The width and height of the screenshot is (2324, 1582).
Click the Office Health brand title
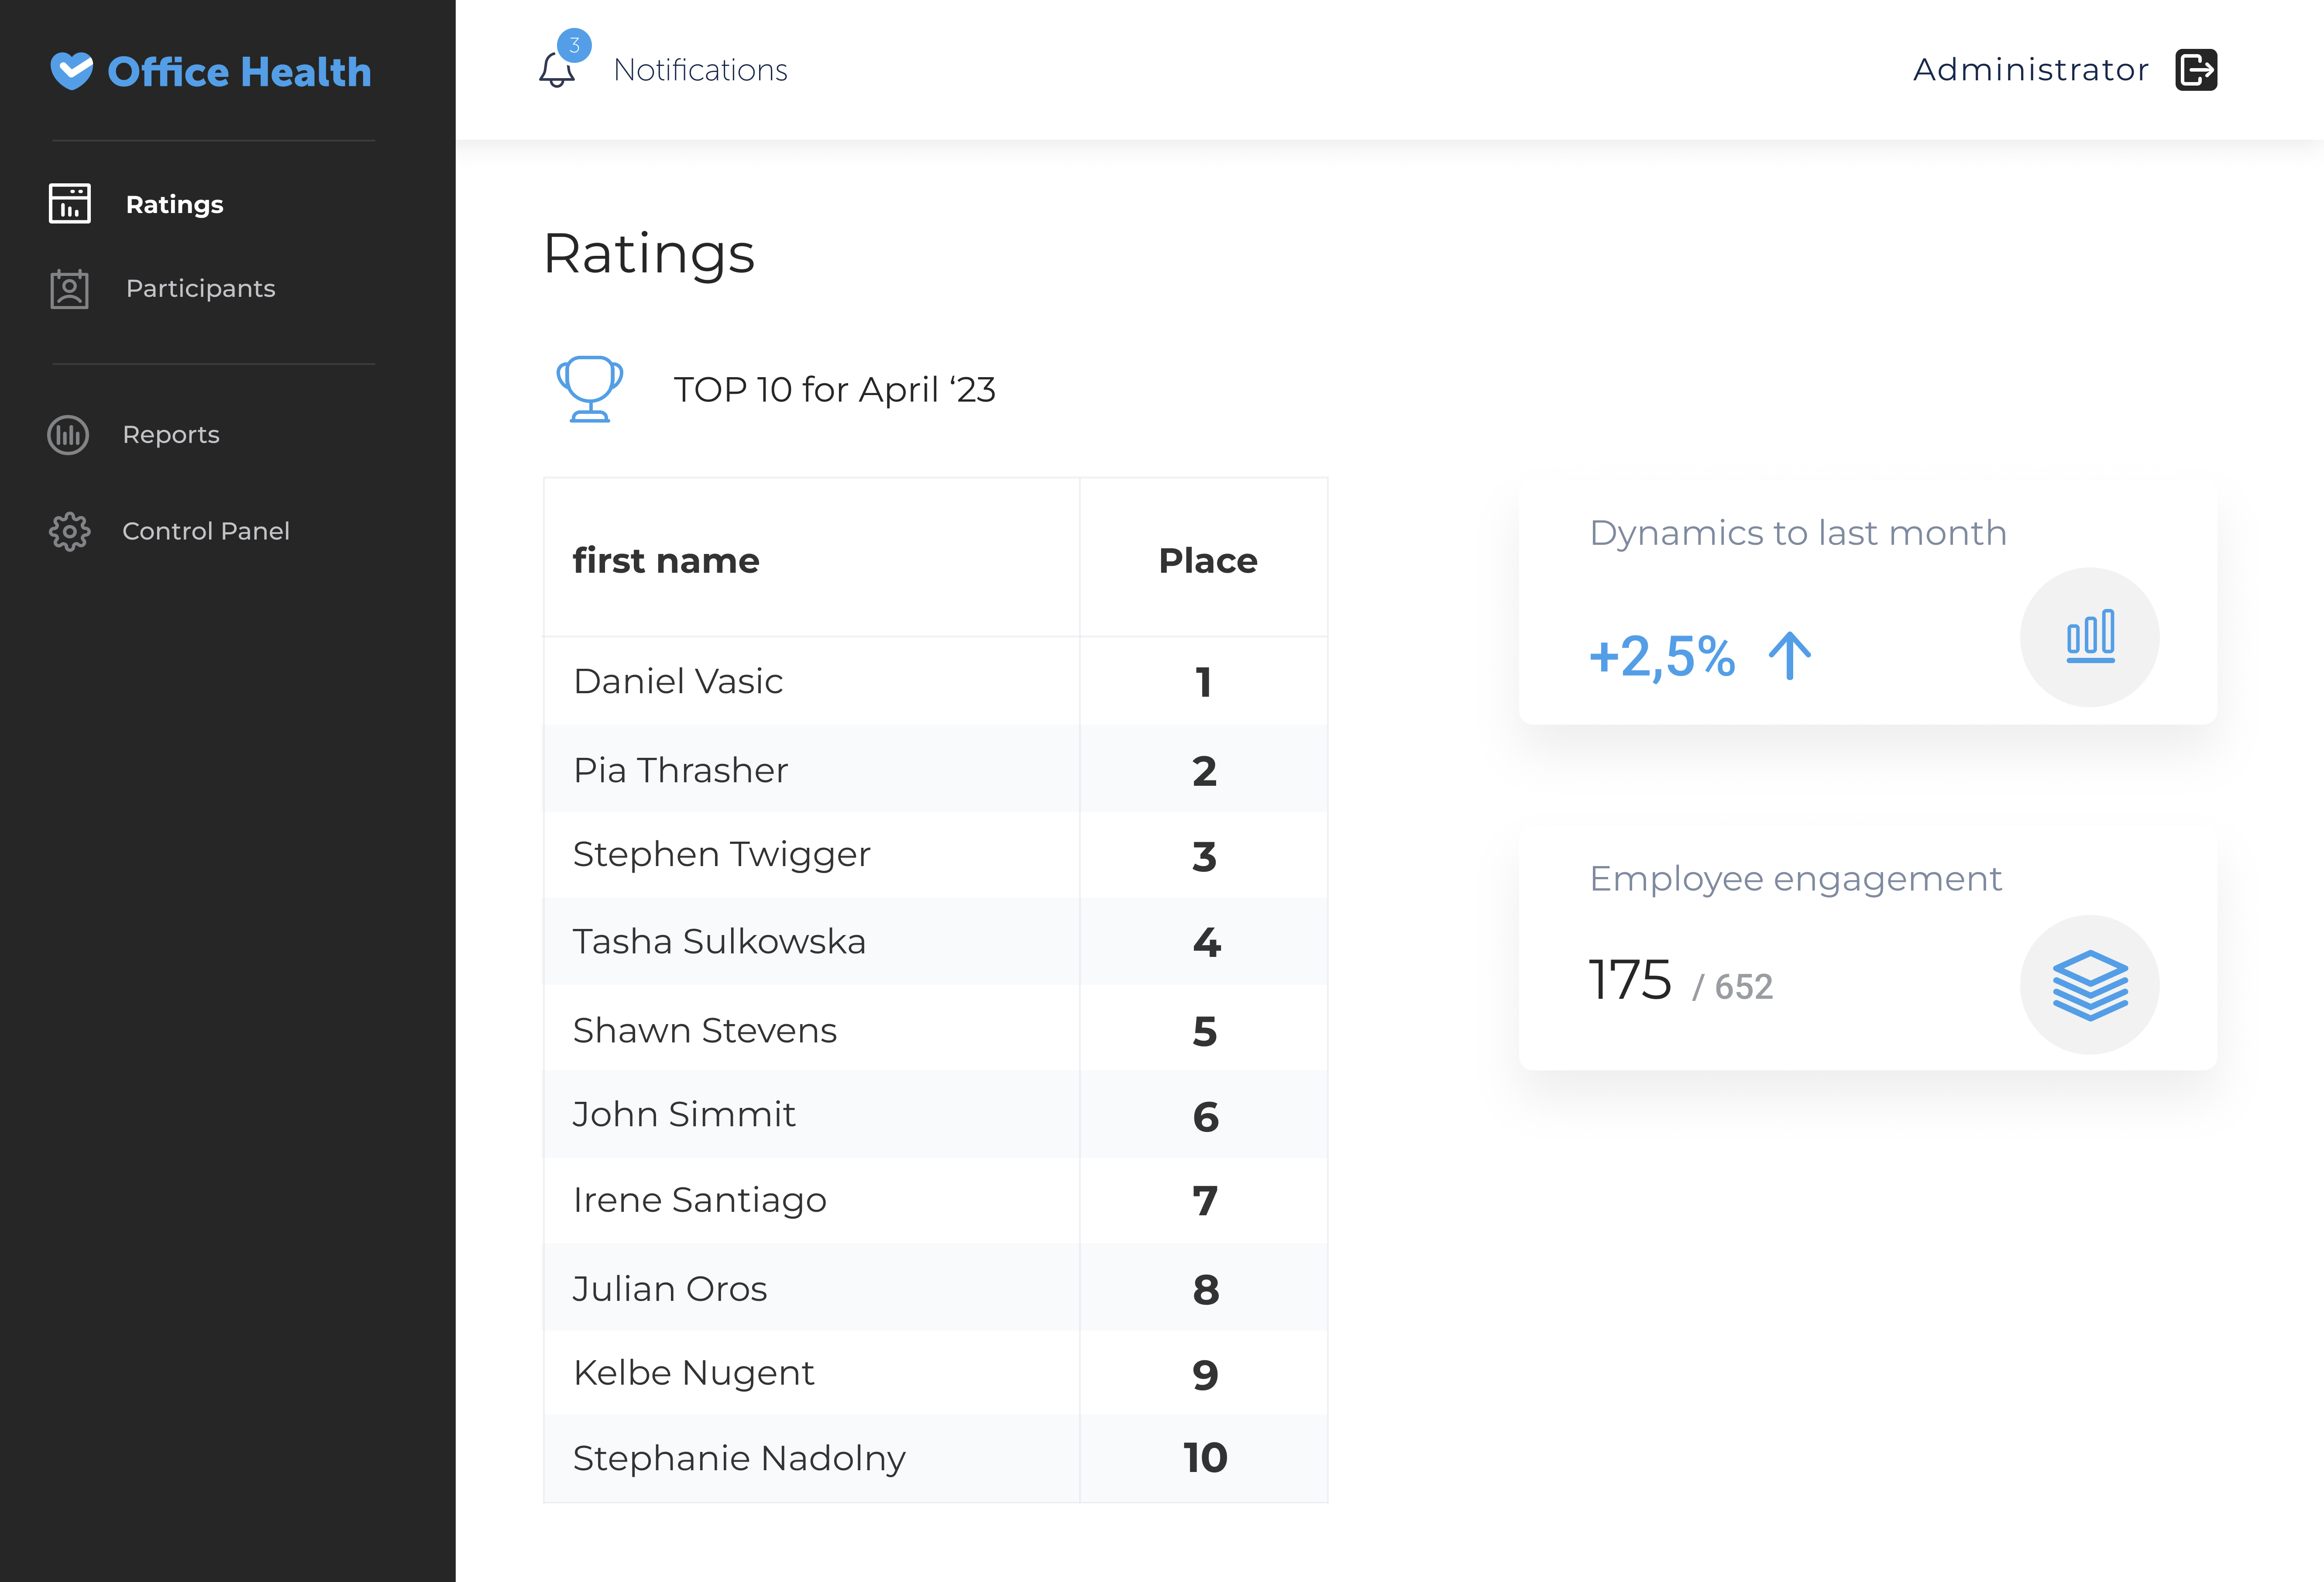coord(239,72)
